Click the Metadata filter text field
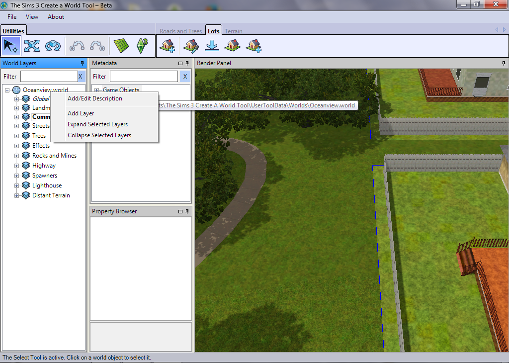The height and width of the screenshot is (363, 509). point(144,77)
